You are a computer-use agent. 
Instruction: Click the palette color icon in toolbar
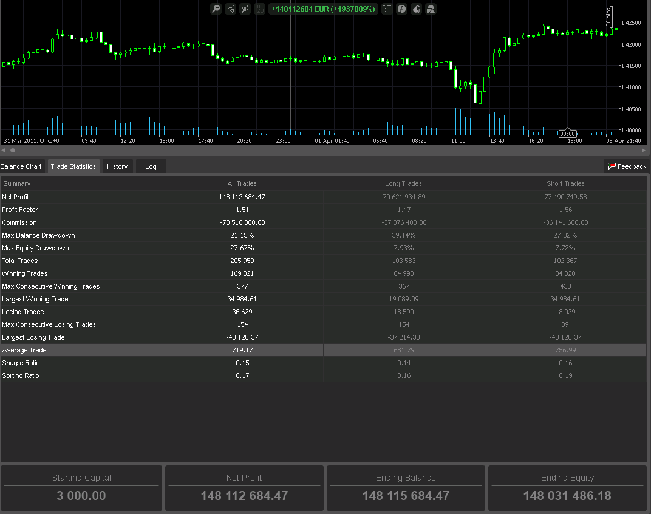[x=416, y=9]
